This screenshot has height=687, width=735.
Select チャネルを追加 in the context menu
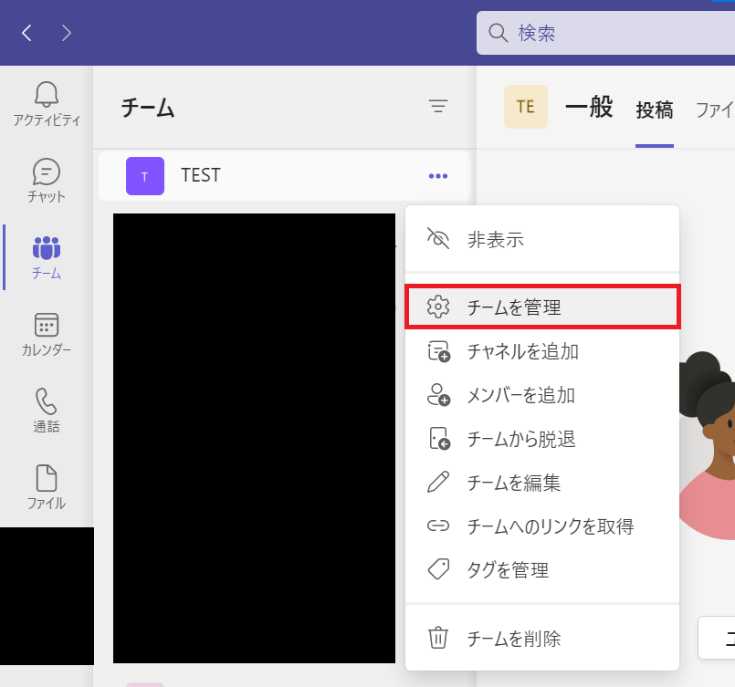click(542, 351)
